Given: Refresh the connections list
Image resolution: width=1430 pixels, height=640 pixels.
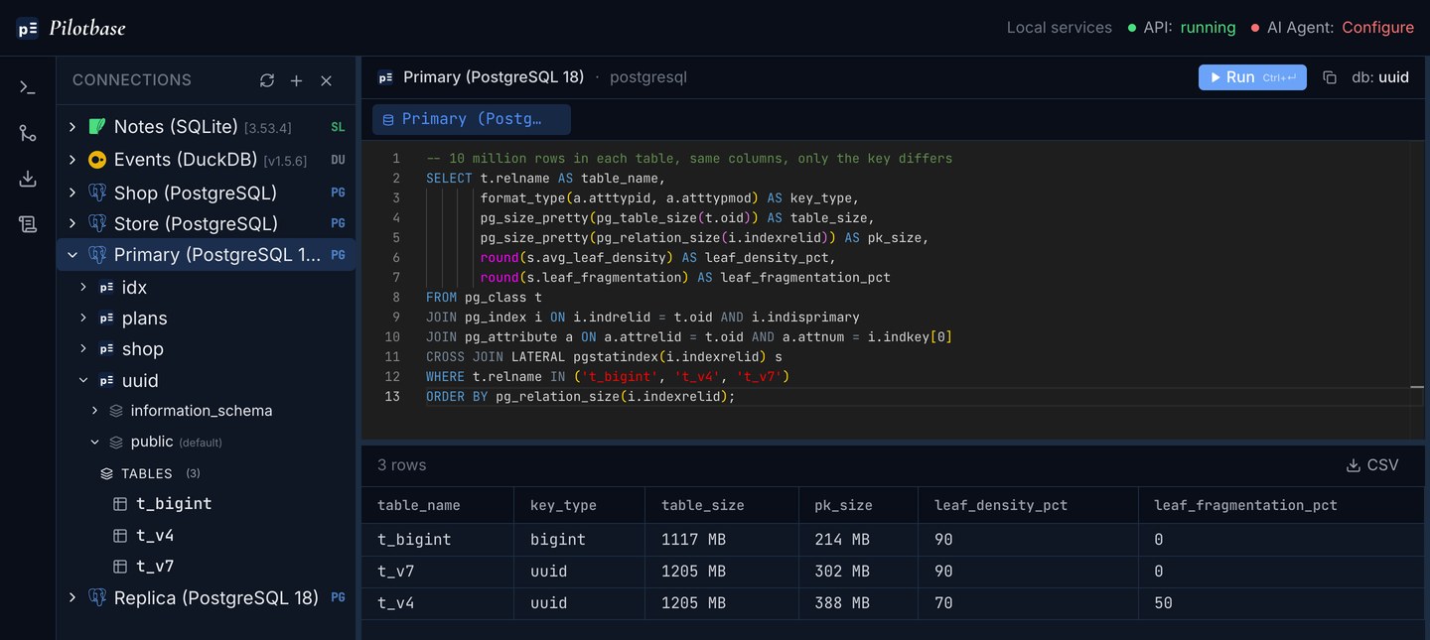Looking at the screenshot, I should 267,80.
